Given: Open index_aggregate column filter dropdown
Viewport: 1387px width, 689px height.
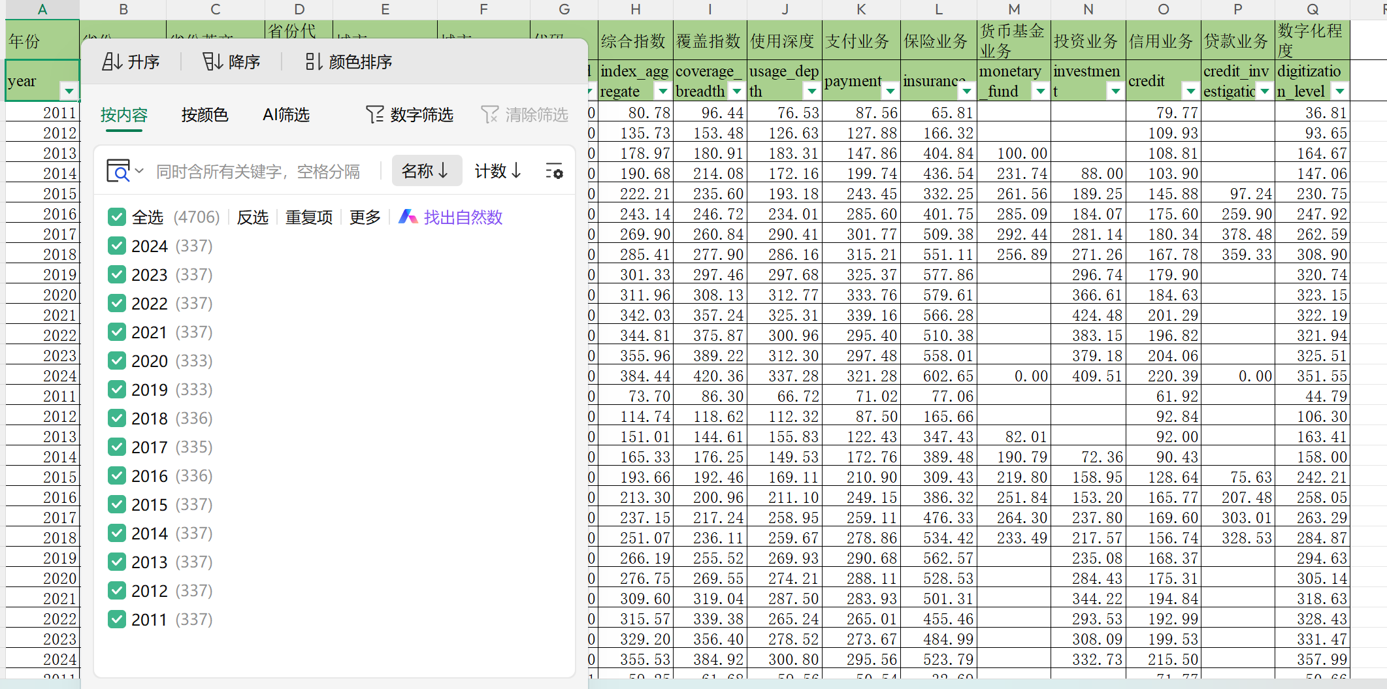Looking at the screenshot, I should 662,91.
